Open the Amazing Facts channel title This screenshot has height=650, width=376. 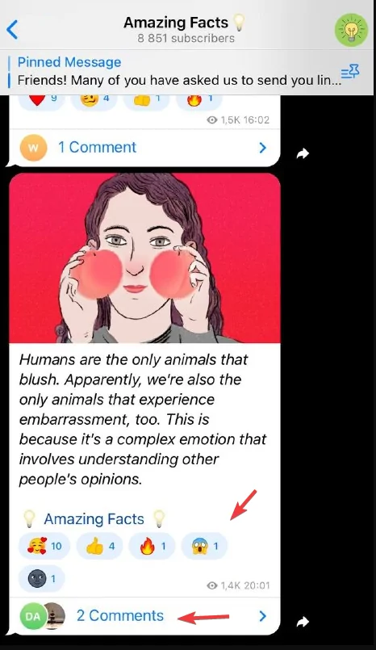pos(176,23)
